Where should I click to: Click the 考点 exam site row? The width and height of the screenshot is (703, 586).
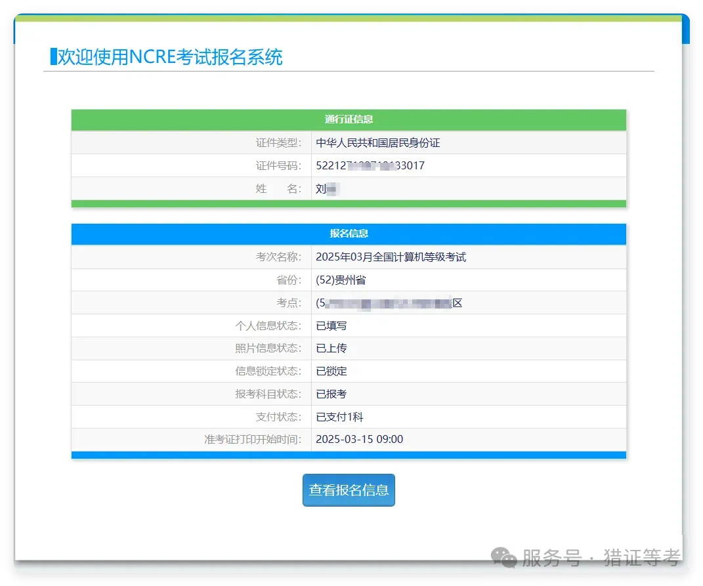pos(349,303)
